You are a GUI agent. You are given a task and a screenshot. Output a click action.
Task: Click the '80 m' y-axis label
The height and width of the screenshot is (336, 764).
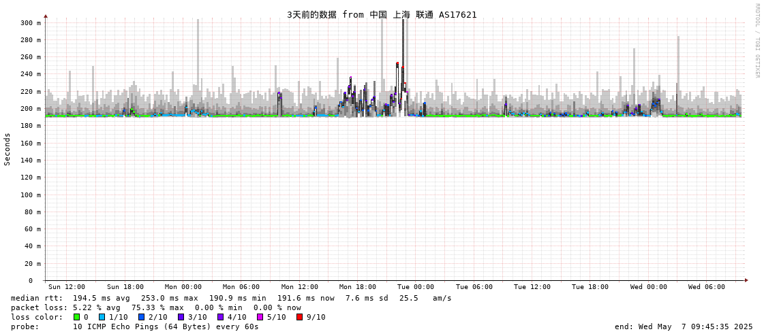[33, 212]
